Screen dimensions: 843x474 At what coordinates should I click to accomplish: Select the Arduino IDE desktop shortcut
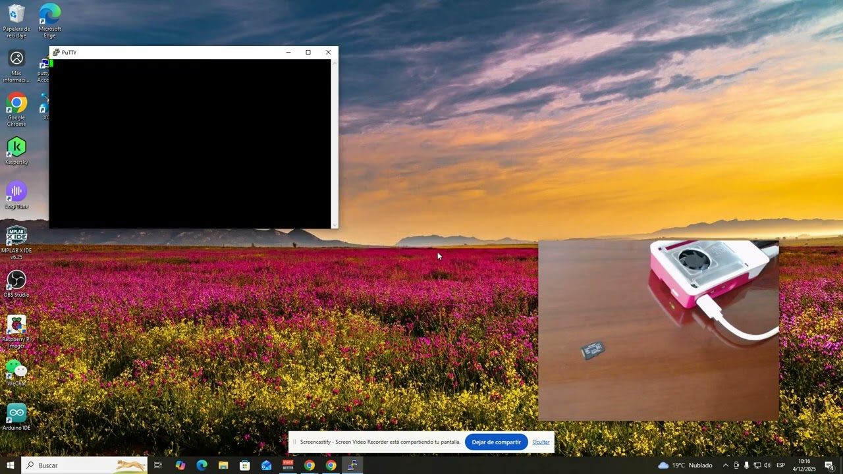pos(16,417)
